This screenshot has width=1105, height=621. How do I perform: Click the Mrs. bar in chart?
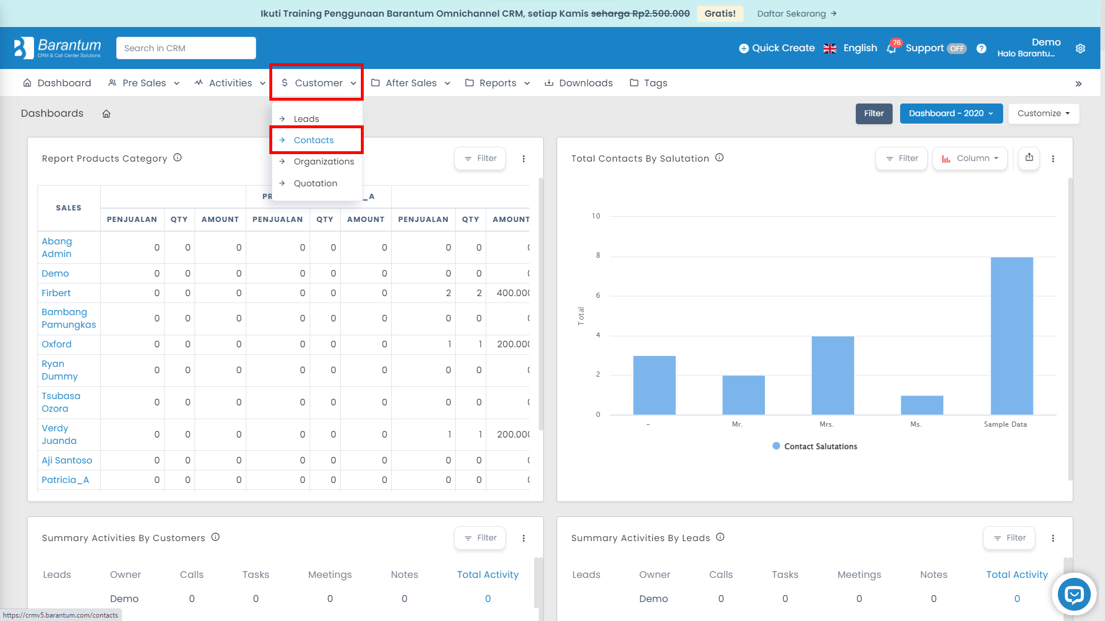[x=833, y=375]
